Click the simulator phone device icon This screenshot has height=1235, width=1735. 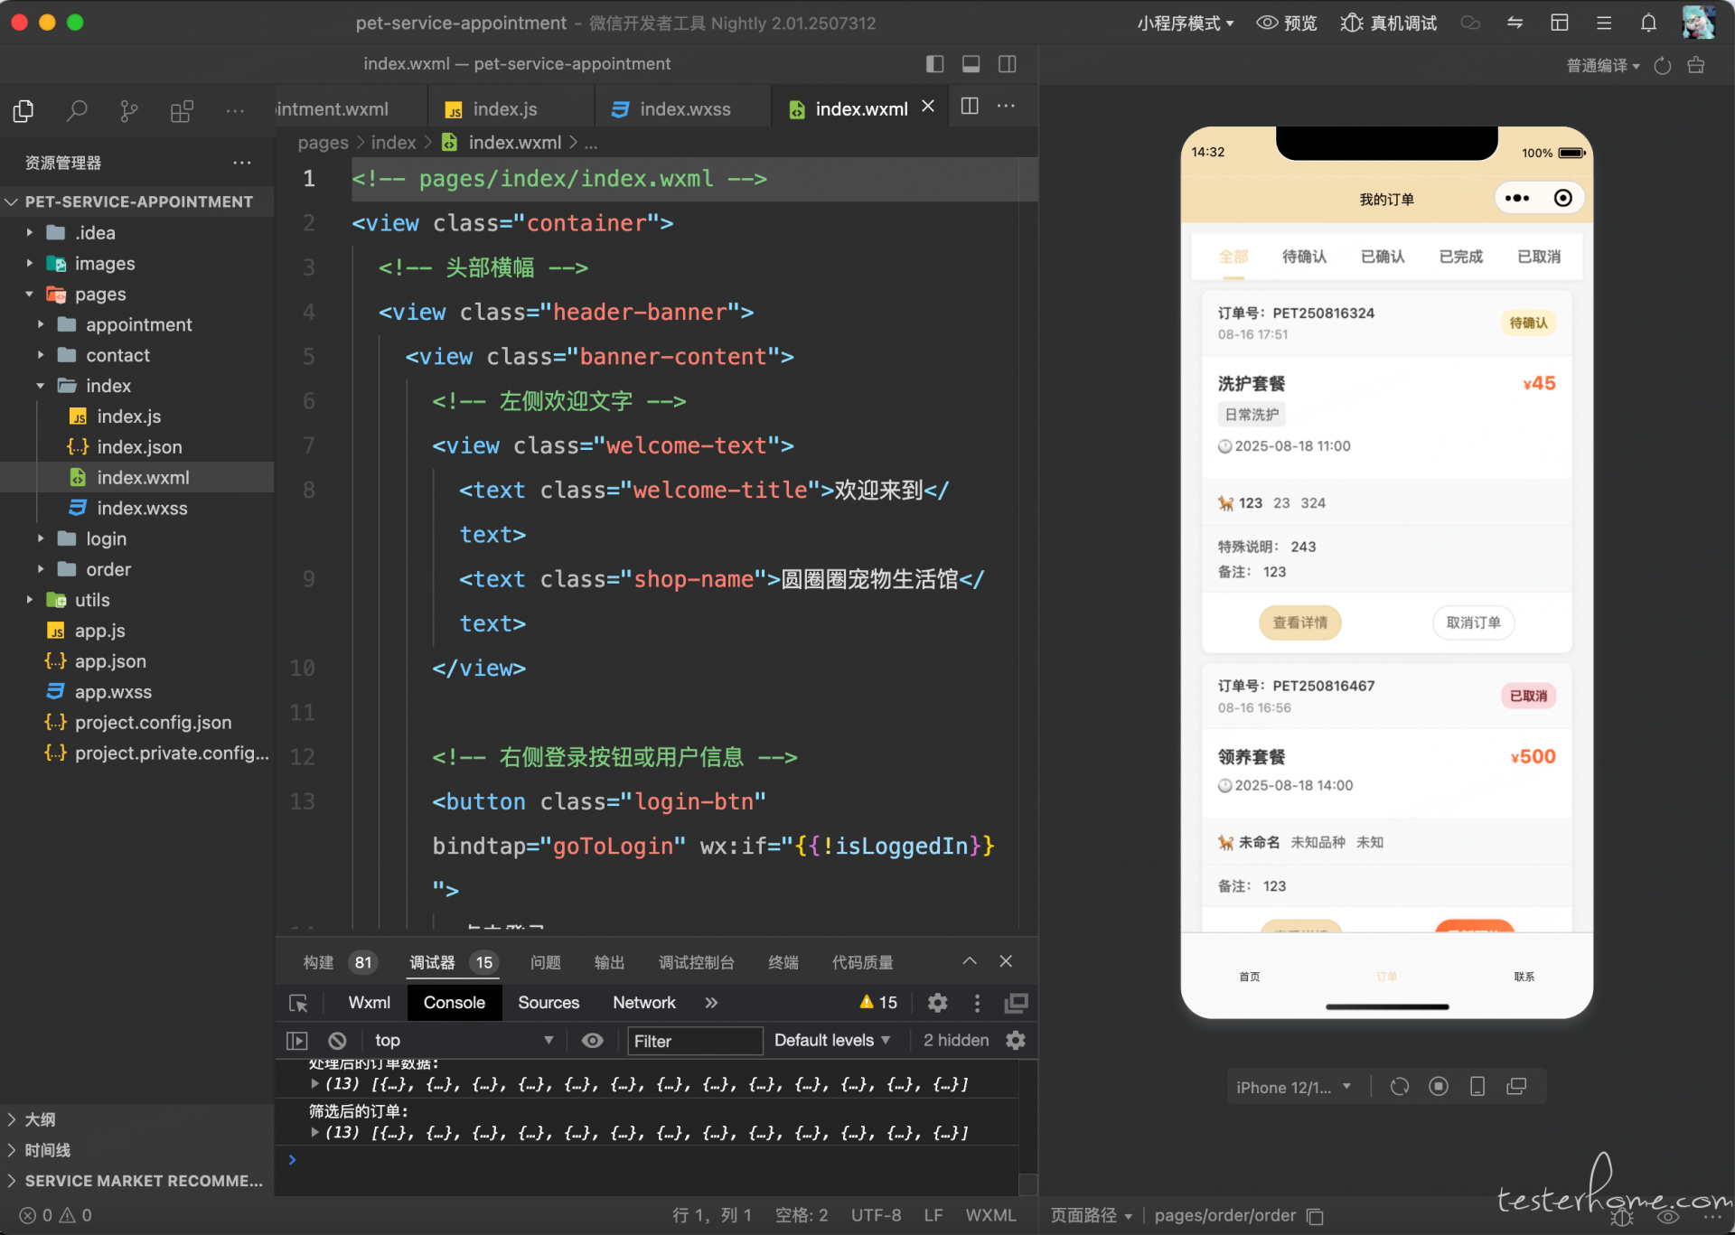[1477, 1087]
